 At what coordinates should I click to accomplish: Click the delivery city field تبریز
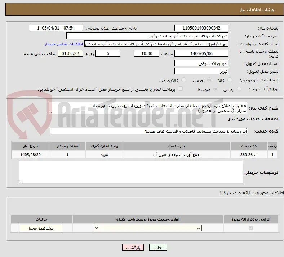pyautogui.click(x=201, y=71)
